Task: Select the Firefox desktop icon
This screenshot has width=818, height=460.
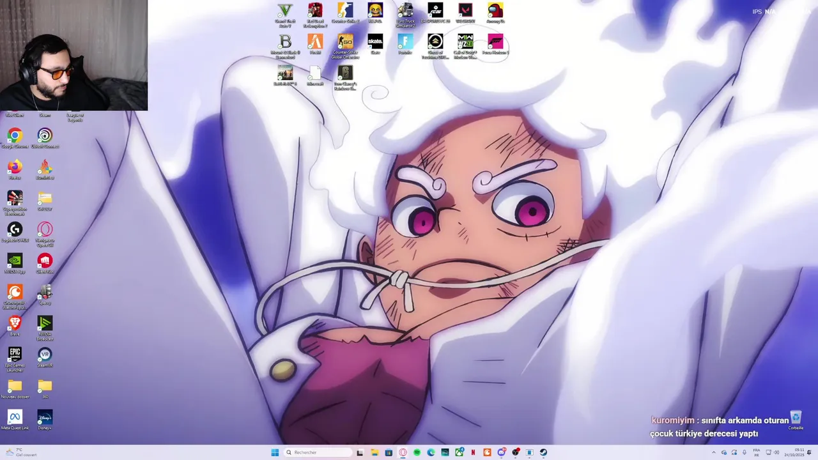Action: coord(15,170)
